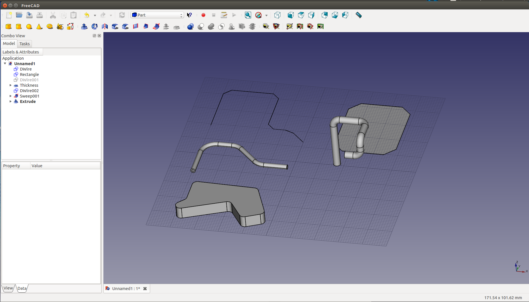Viewport: 529px width, 302px height.
Task: Open the Part workbench selector
Action: 157,15
